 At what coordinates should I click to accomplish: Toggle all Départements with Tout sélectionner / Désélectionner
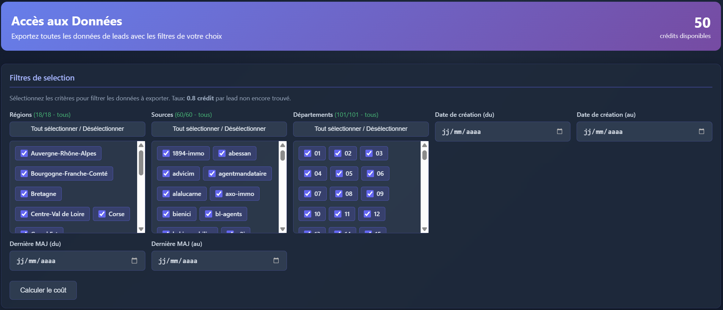coord(361,129)
